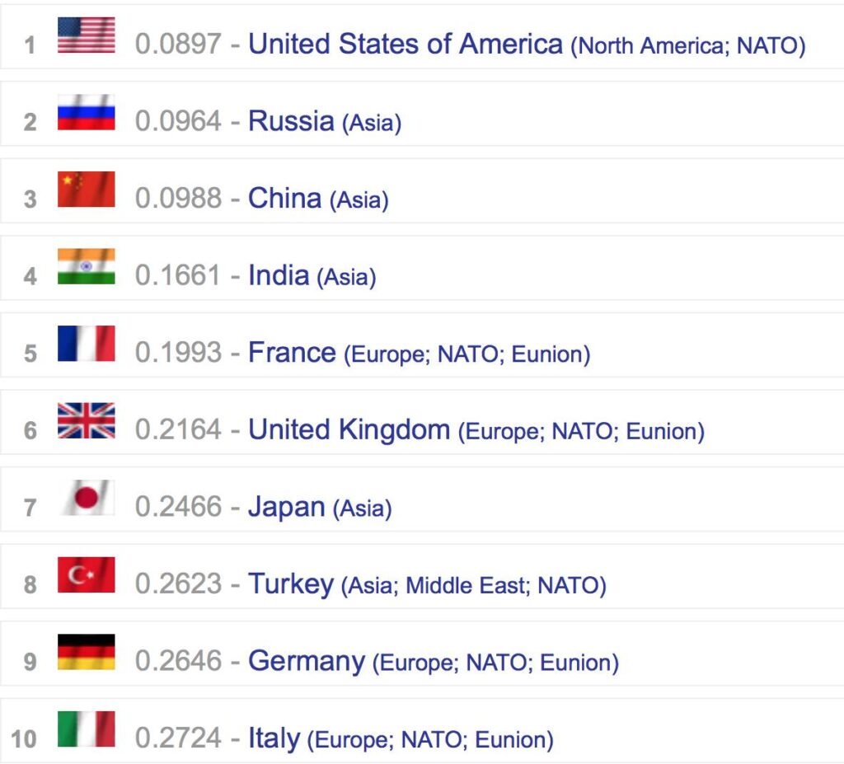Click the Italian flag icon
This screenshot has height=764, width=844.
click(86, 729)
